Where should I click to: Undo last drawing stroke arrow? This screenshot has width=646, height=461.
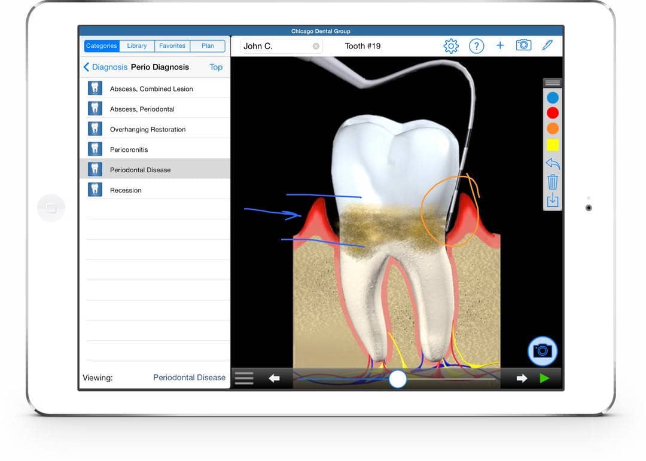pos(553,163)
